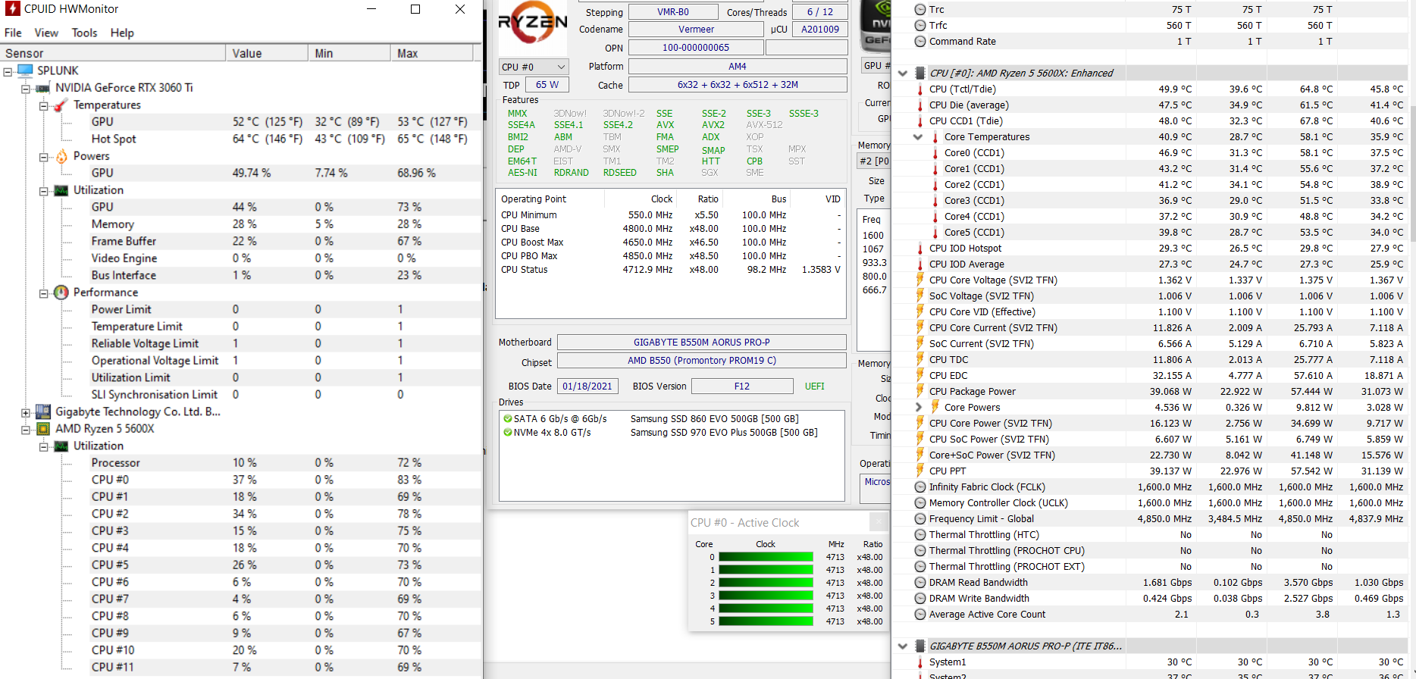
Task: Collapse the Temperatures group in HWMonitor
Action: coord(44,105)
